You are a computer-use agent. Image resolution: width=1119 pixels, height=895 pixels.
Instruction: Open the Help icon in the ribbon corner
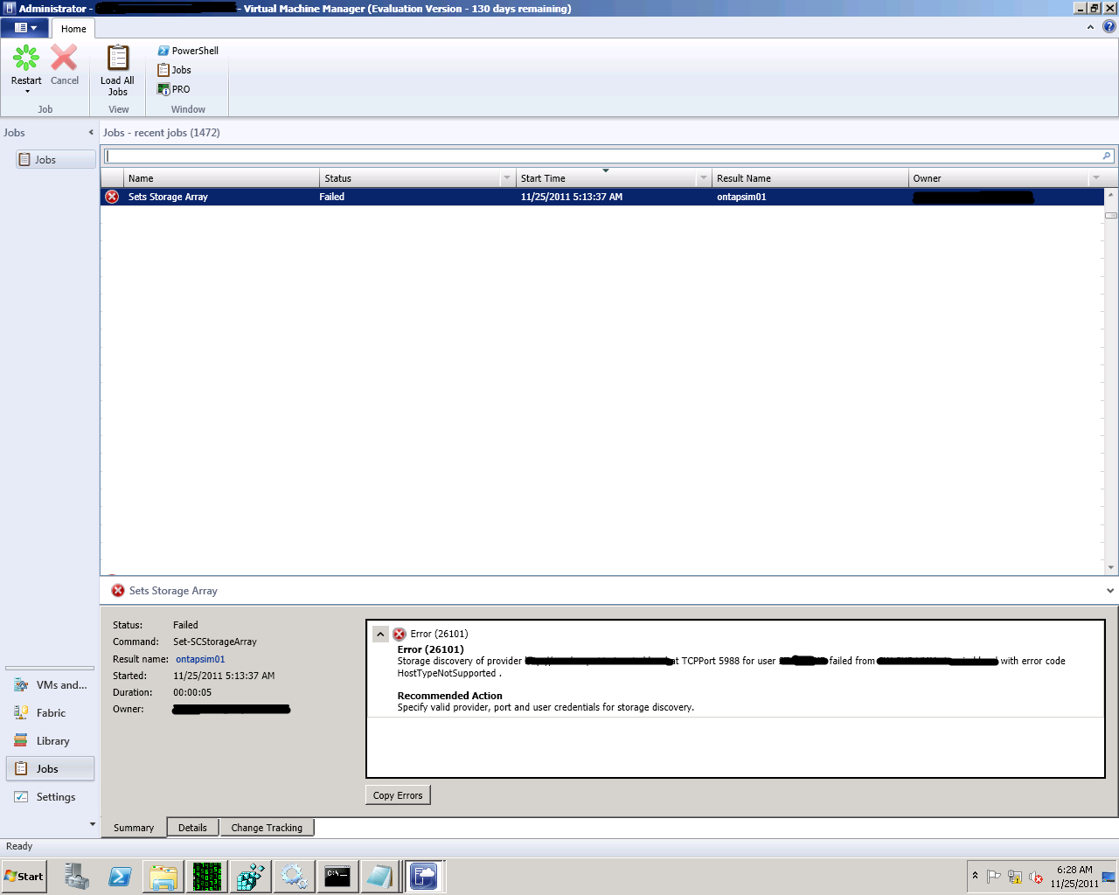tap(1109, 26)
